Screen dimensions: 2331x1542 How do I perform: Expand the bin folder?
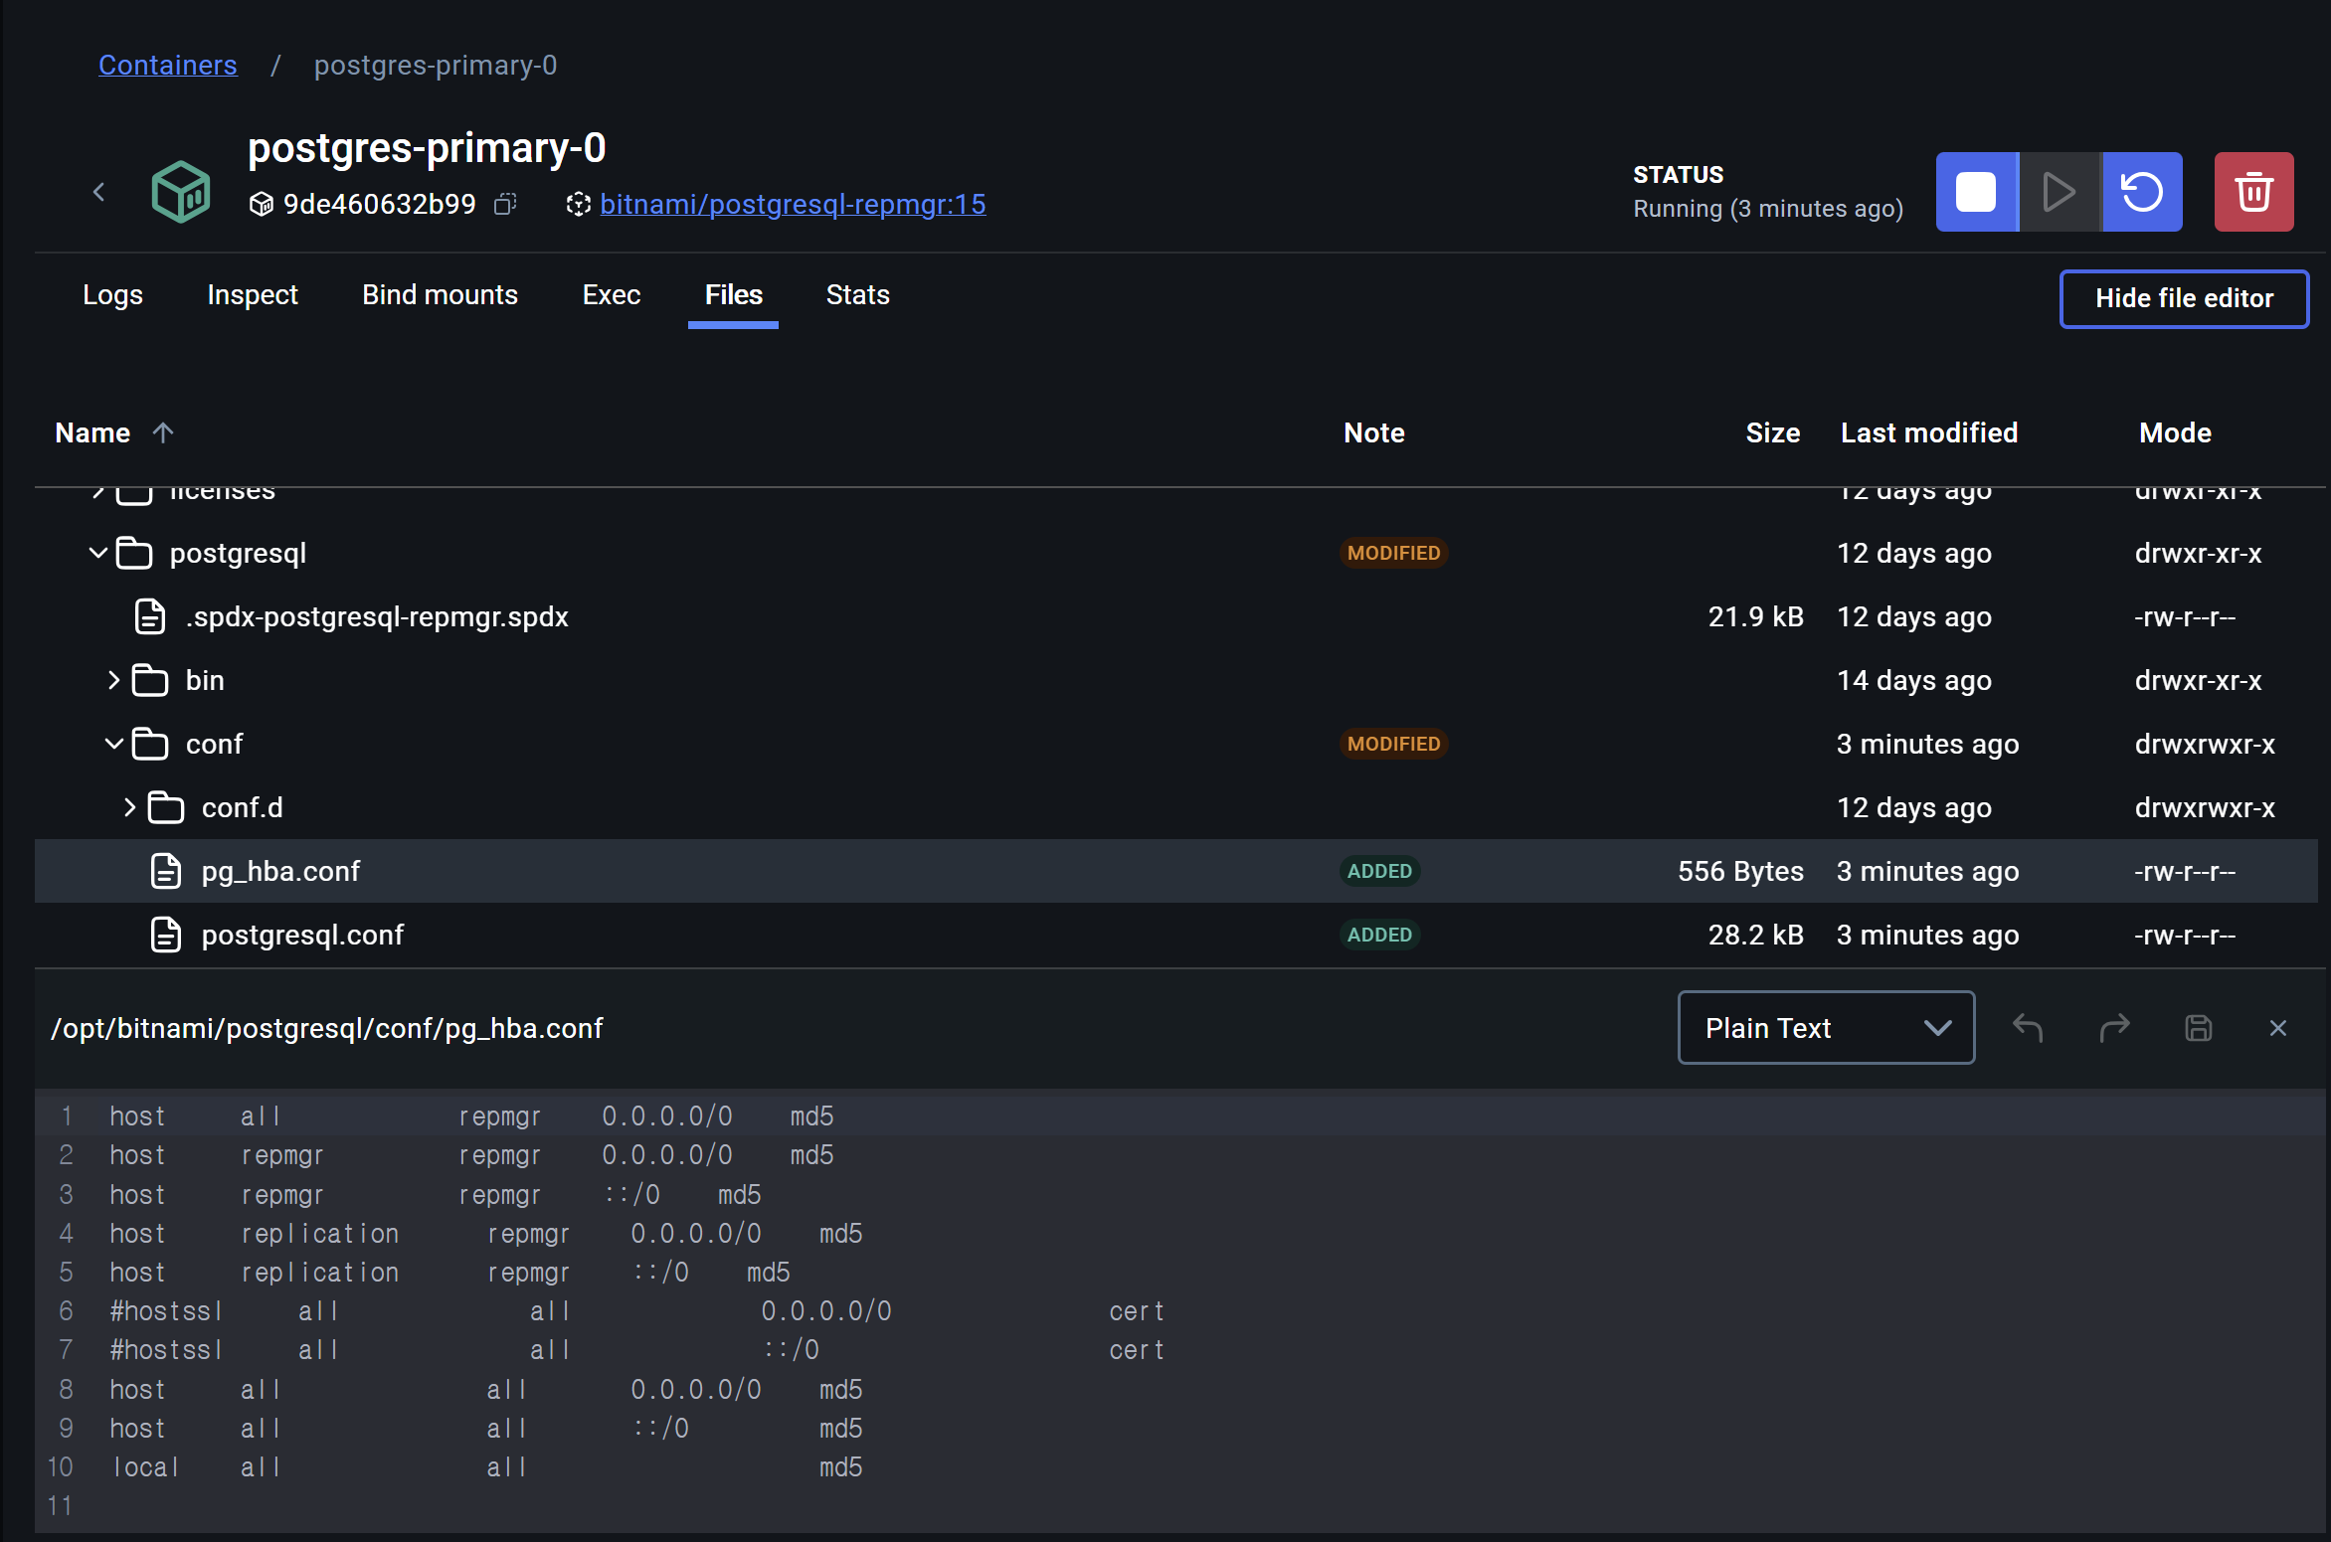point(113,680)
